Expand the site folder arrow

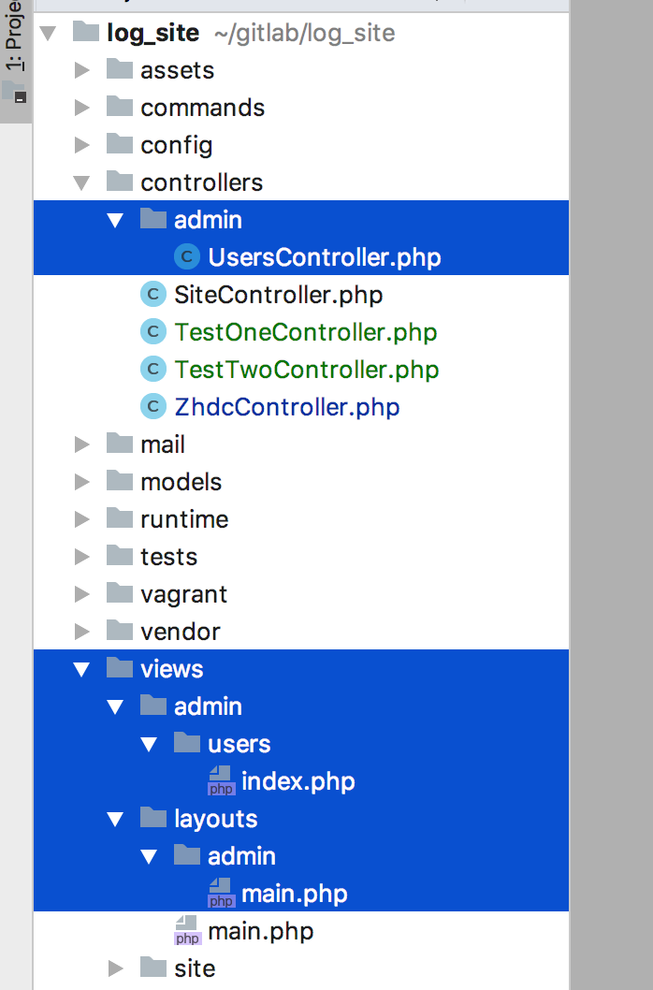[x=115, y=968]
